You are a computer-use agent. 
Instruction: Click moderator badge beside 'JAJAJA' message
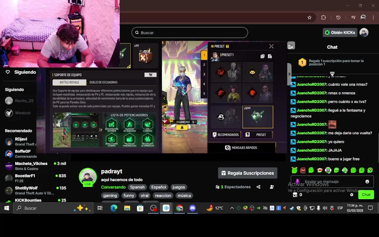click(293, 150)
